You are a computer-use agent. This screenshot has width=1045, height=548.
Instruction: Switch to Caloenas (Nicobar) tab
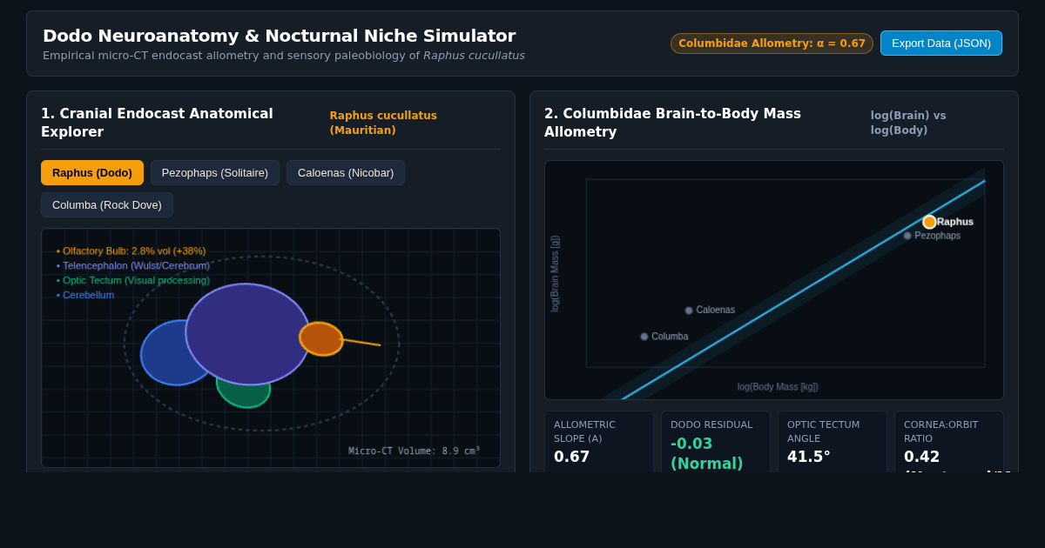click(x=346, y=172)
